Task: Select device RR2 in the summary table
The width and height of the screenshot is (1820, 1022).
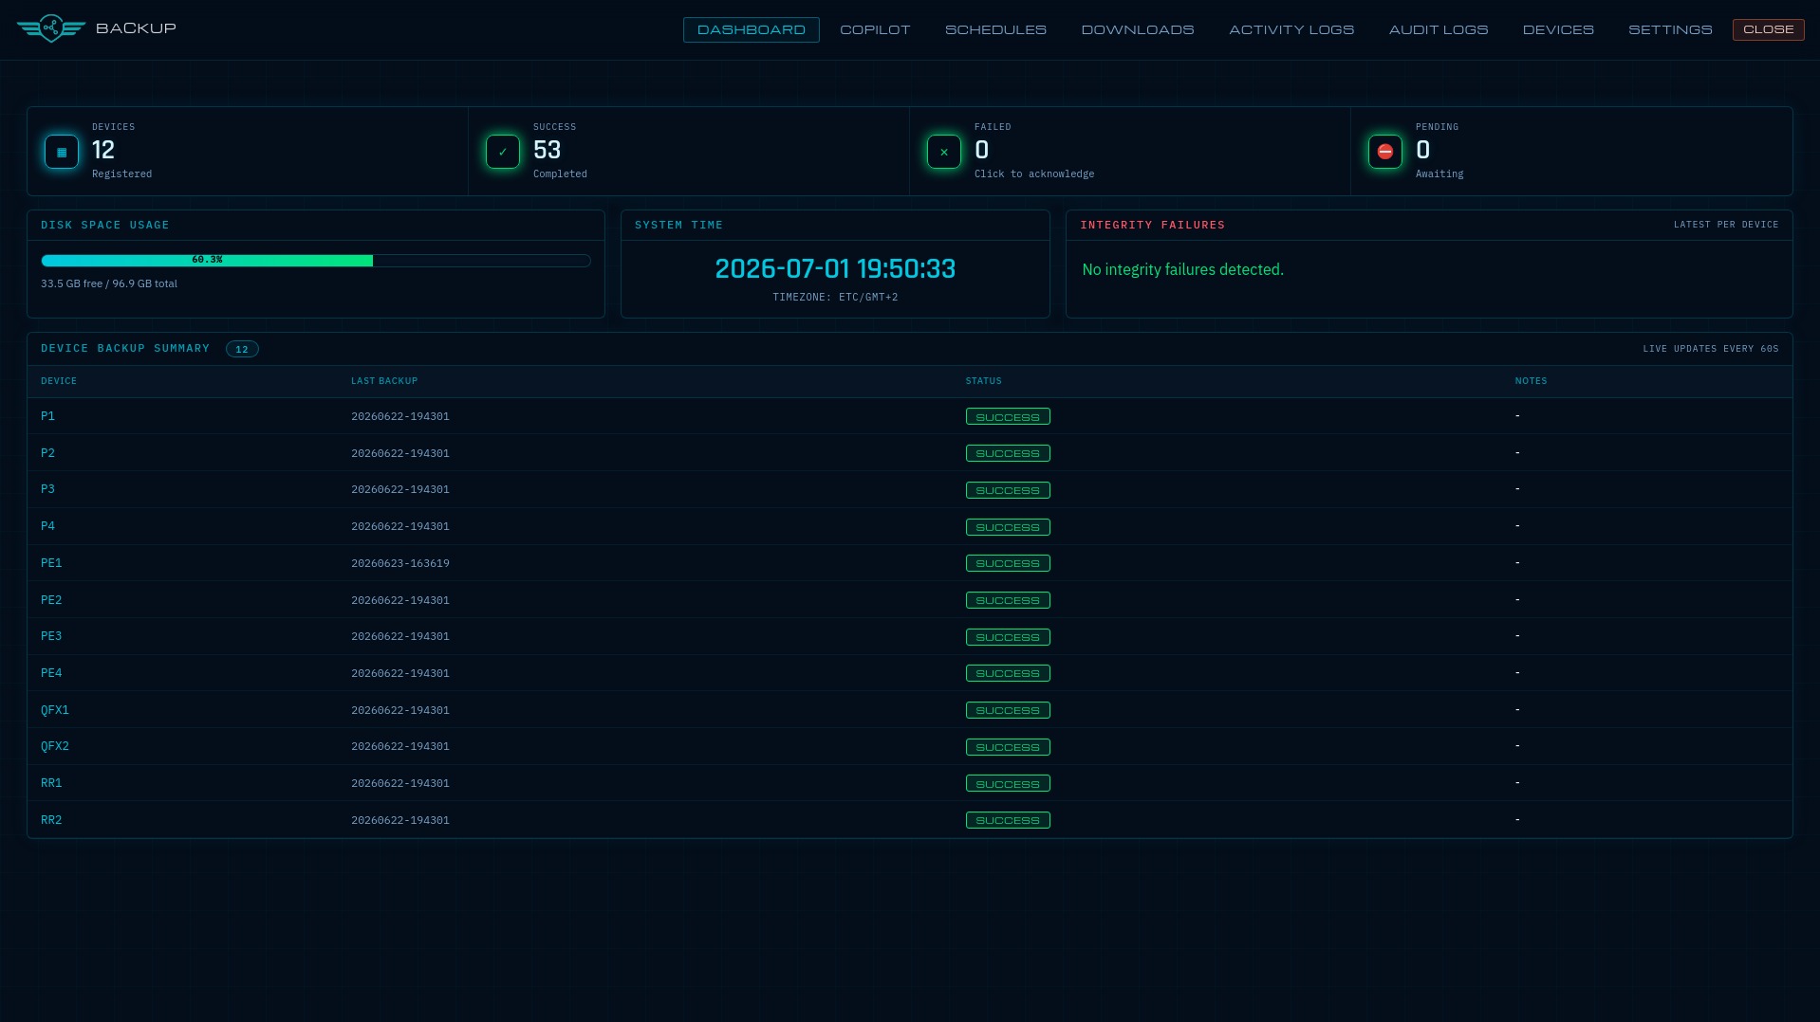Action: pos(51,820)
